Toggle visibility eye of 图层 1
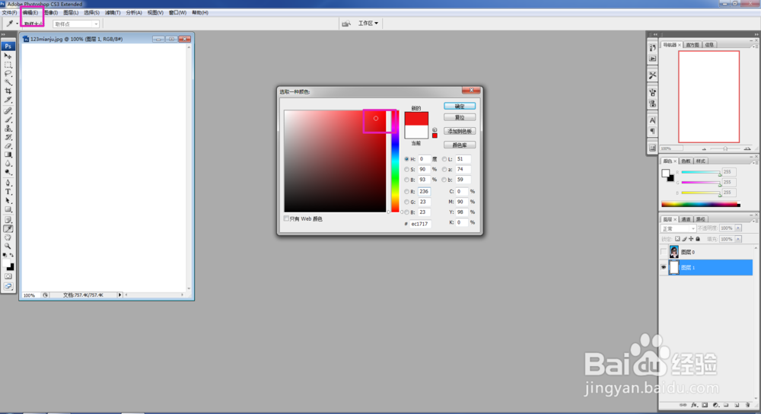This screenshot has width=761, height=414. tap(664, 267)
